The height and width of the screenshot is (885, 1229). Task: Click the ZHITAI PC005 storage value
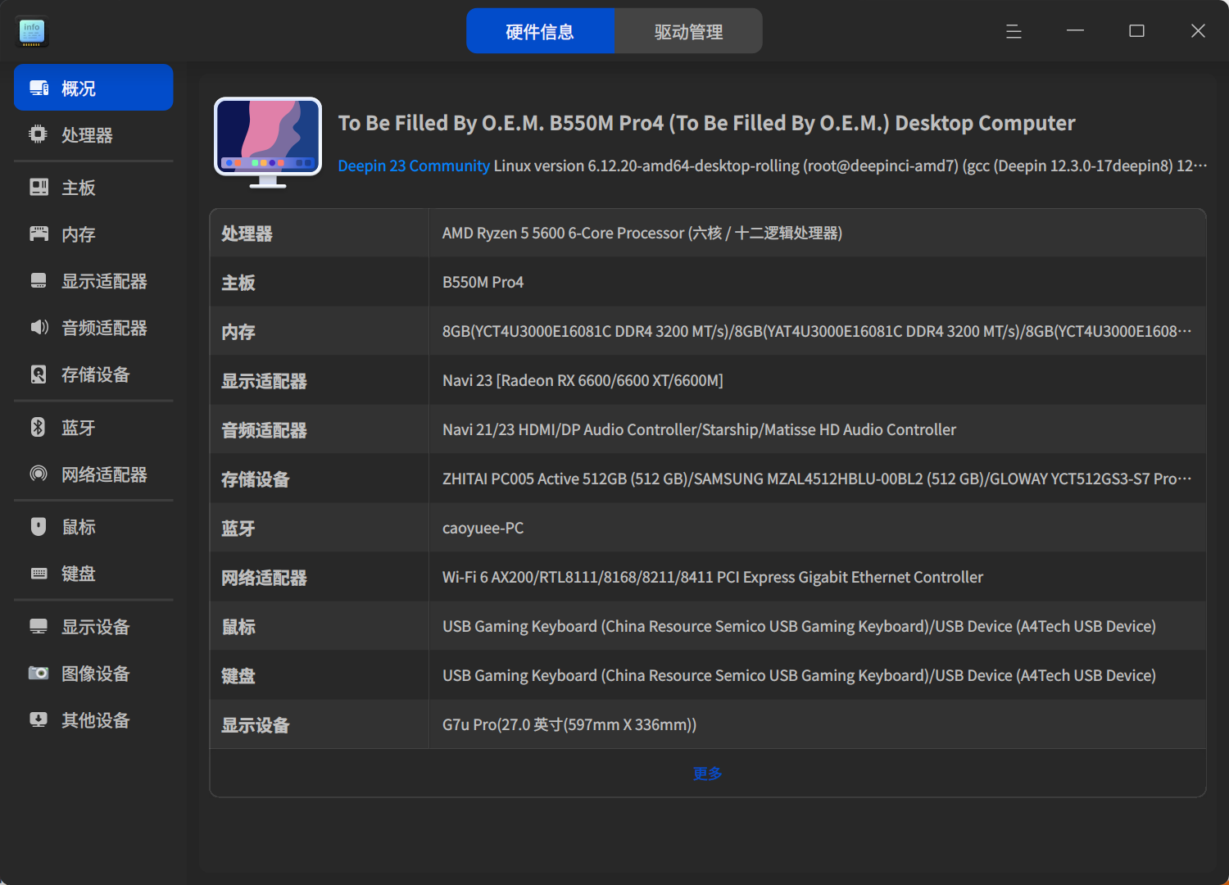coord(817,479)
